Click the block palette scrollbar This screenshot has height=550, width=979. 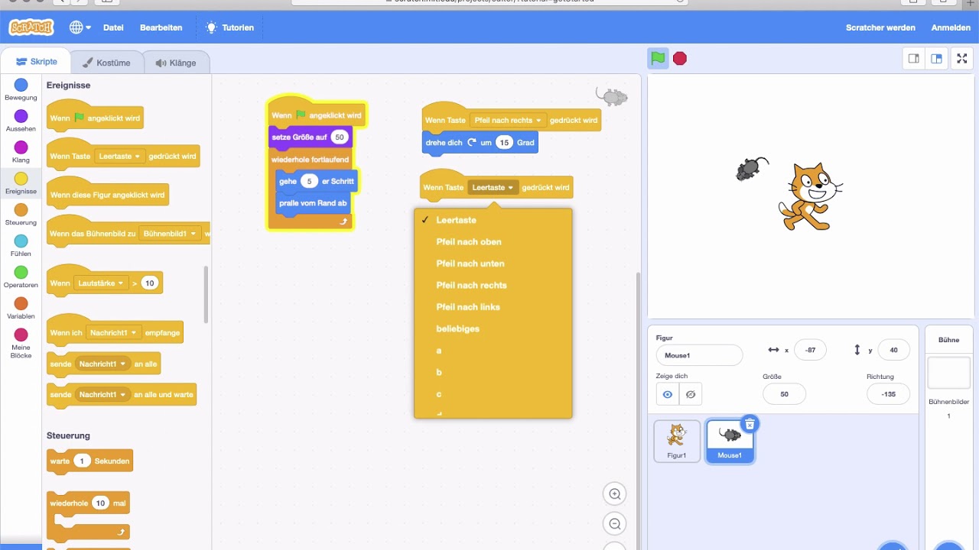point(206,294)
